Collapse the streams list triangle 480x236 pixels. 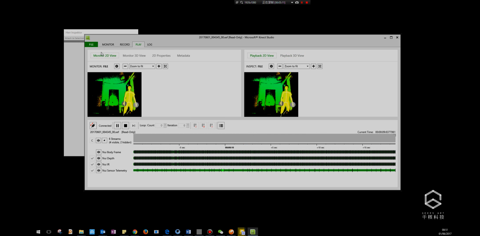(104, 140)
